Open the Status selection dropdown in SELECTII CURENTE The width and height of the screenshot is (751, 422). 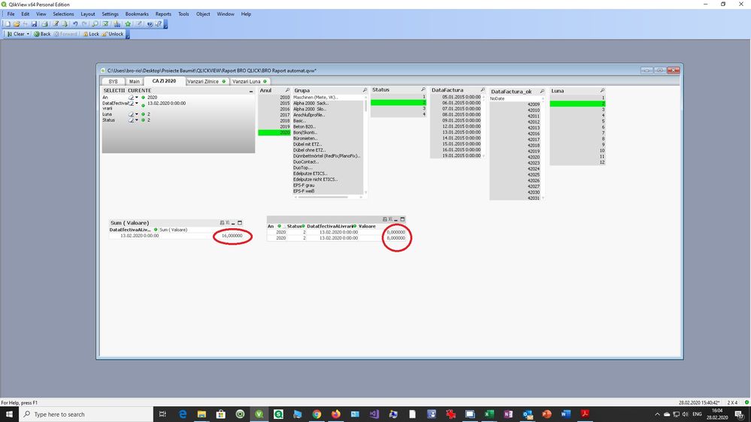(137, 120)
